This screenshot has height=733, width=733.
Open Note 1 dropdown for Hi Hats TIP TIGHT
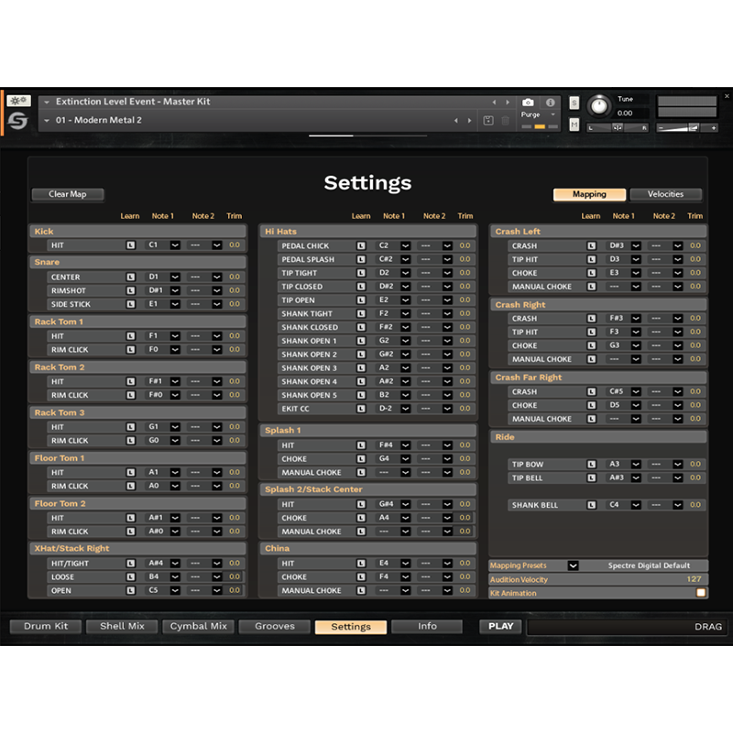coord(405,272)
